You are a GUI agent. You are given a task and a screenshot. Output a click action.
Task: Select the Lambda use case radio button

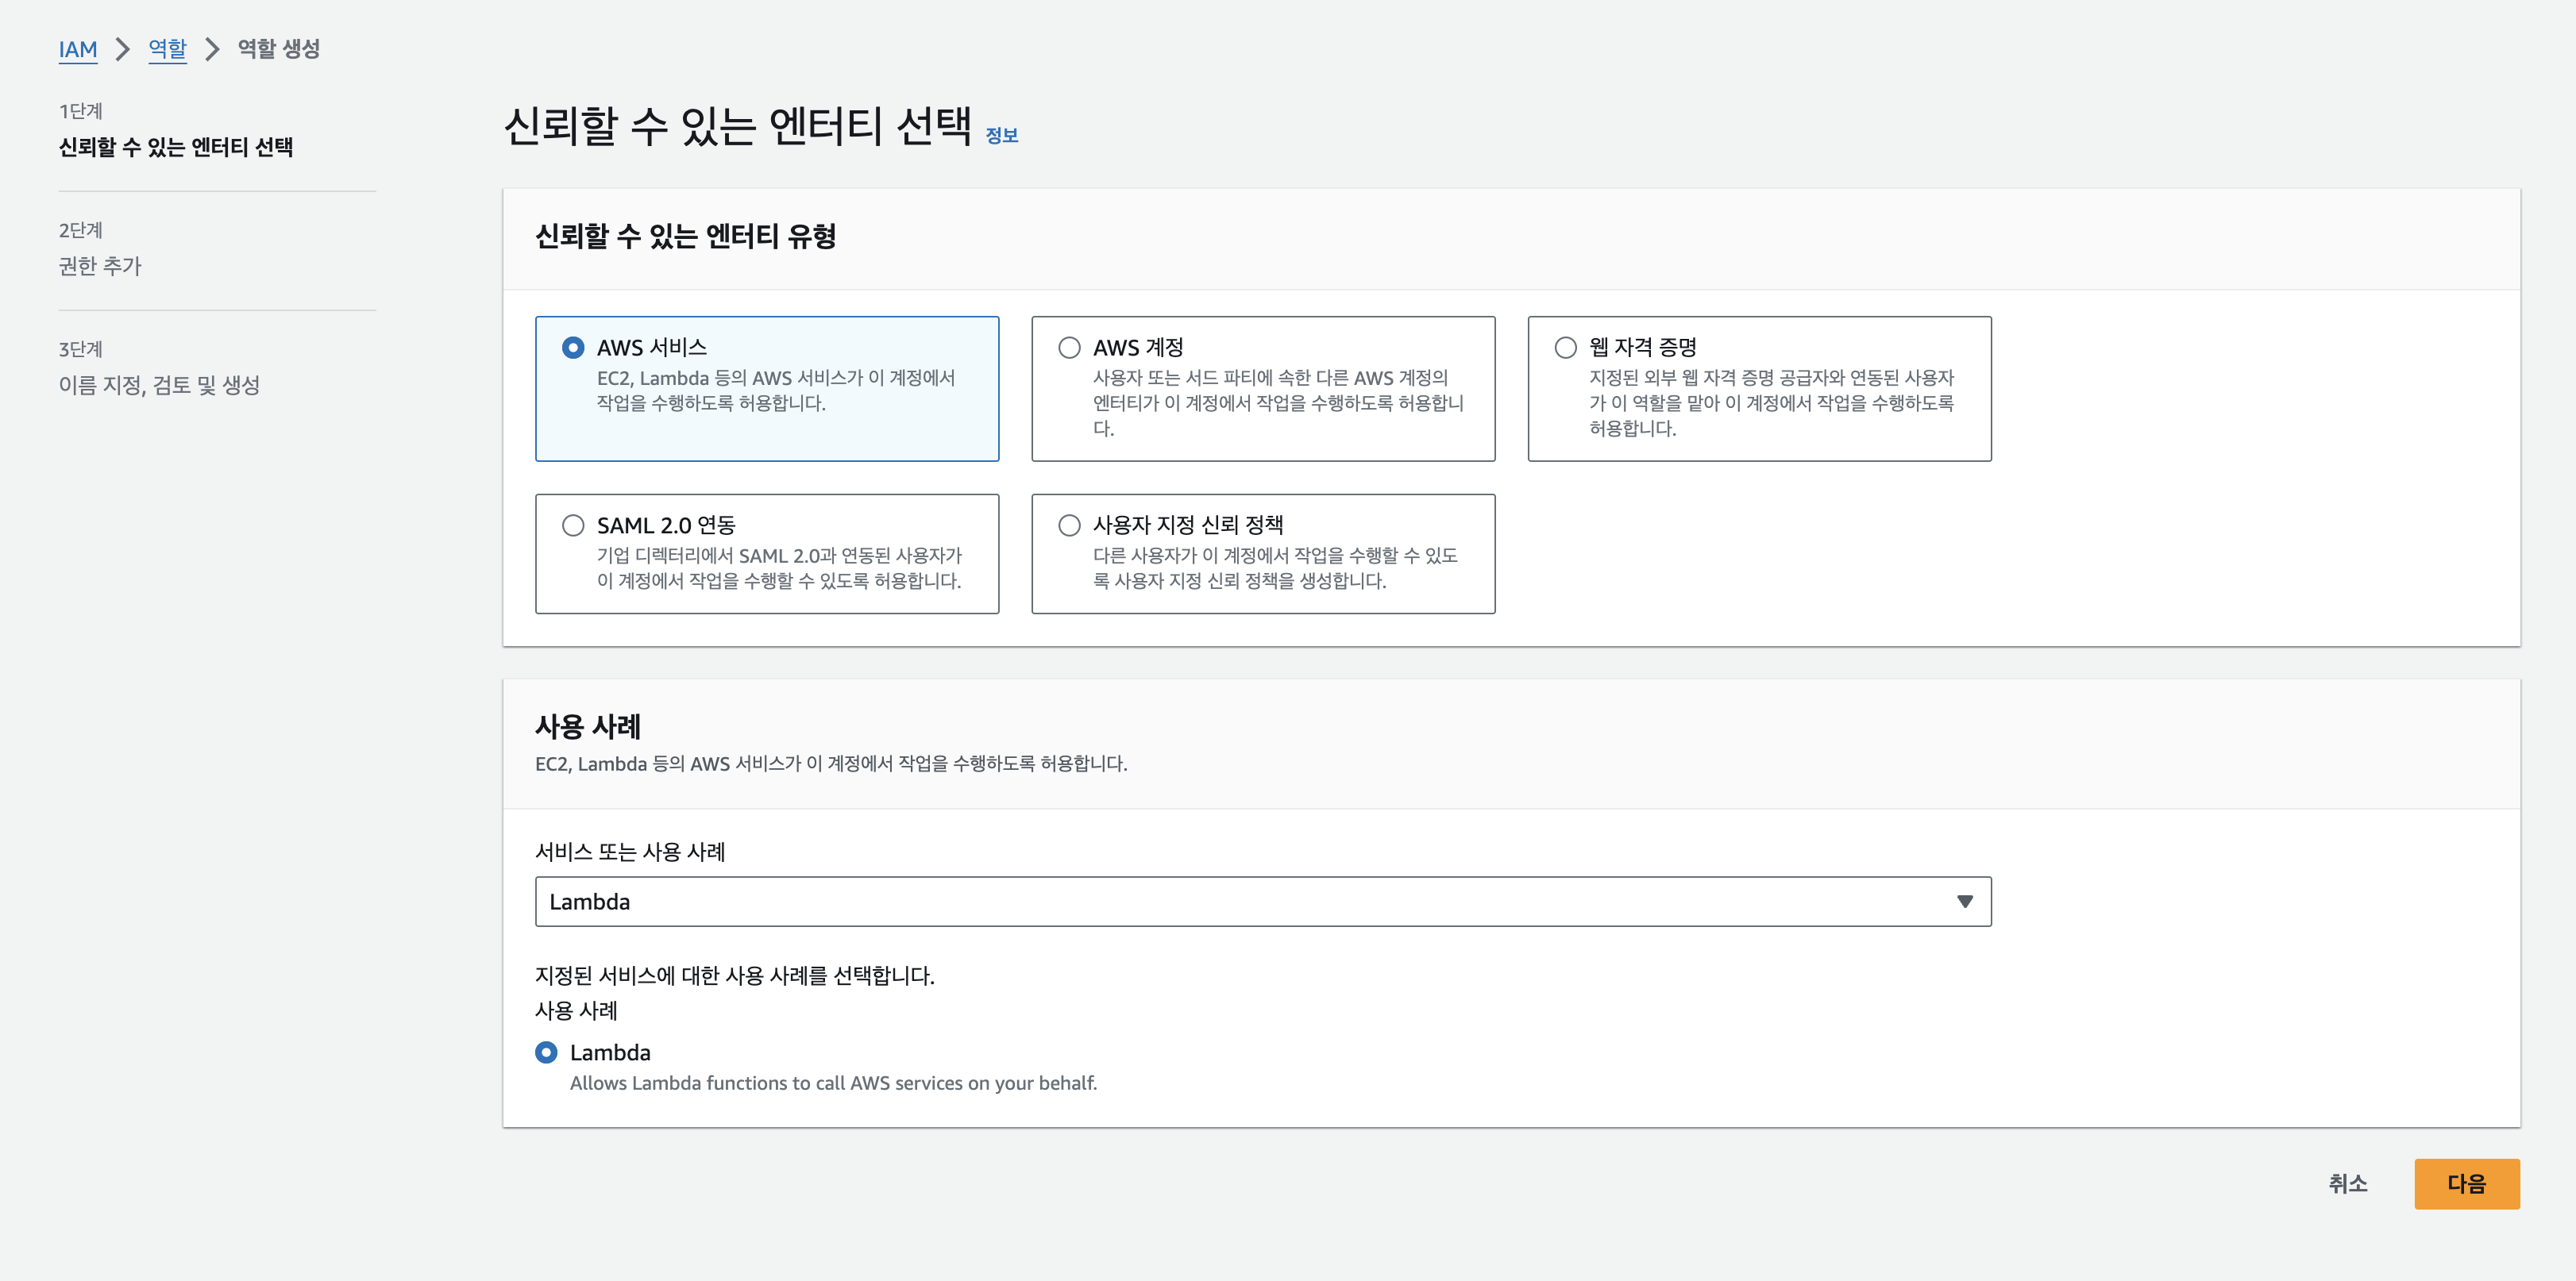(546, 1052)
